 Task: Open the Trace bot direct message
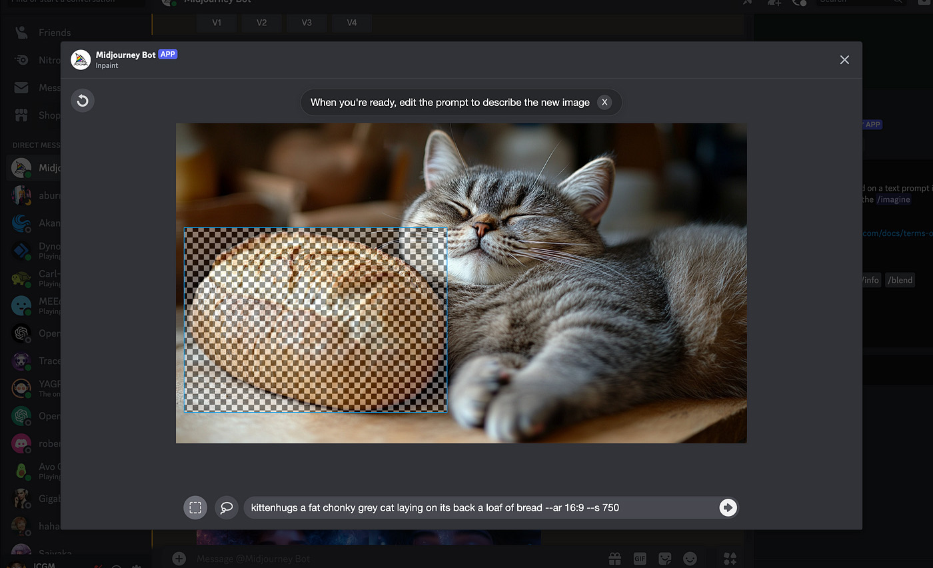35,361
